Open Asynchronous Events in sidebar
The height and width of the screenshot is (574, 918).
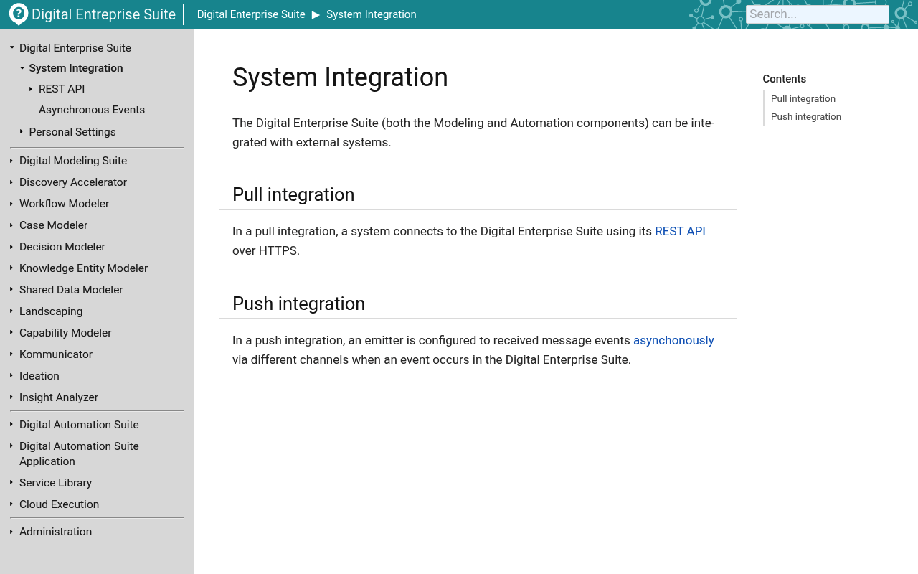pyautogui.click(x=92, y=110)
